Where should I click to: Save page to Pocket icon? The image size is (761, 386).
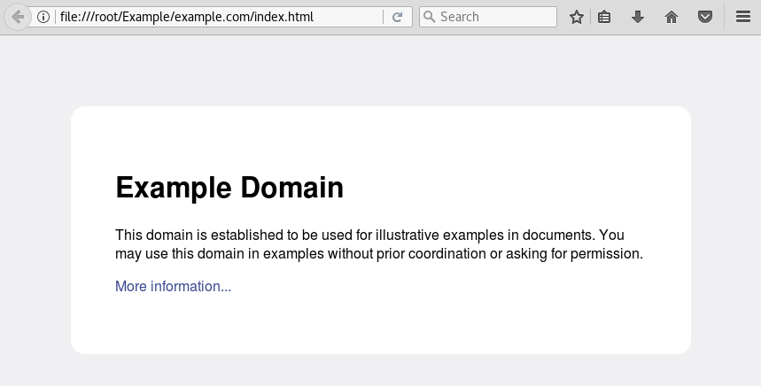[704, 18]
